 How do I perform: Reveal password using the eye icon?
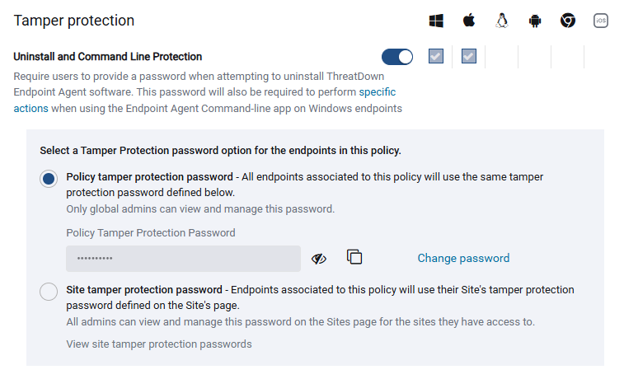pos(319,259)
